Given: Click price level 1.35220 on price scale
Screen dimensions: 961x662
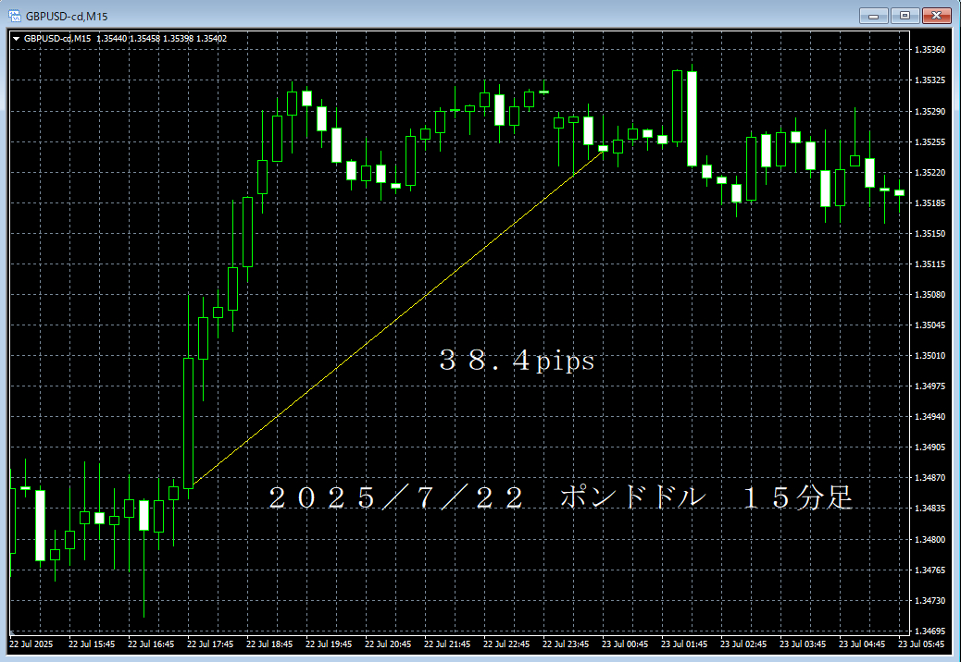Looking at the screenshot, I should click(x=930, y=173).
